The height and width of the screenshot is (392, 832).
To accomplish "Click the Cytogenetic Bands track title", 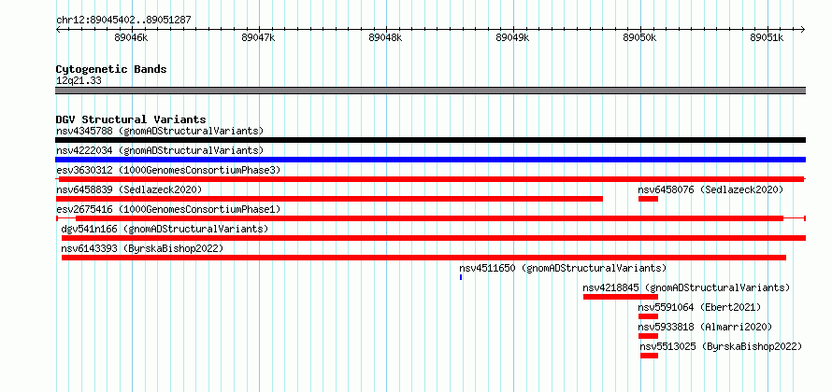I will click(x=111, y=69).
